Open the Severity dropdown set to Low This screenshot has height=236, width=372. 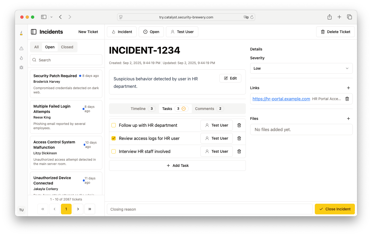301,68
